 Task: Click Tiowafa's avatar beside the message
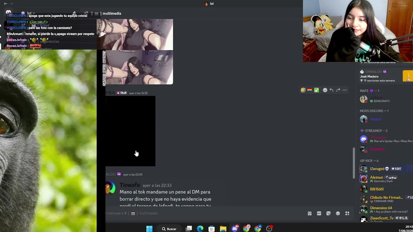coord(110,188)
